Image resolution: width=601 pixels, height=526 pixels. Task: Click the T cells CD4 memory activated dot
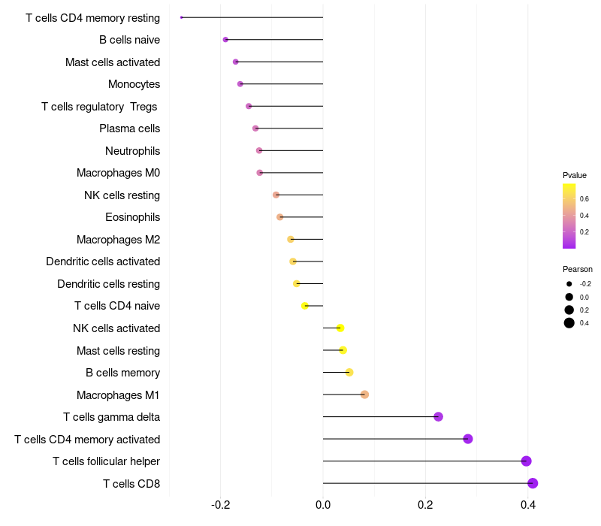click(x=467, y=439)
